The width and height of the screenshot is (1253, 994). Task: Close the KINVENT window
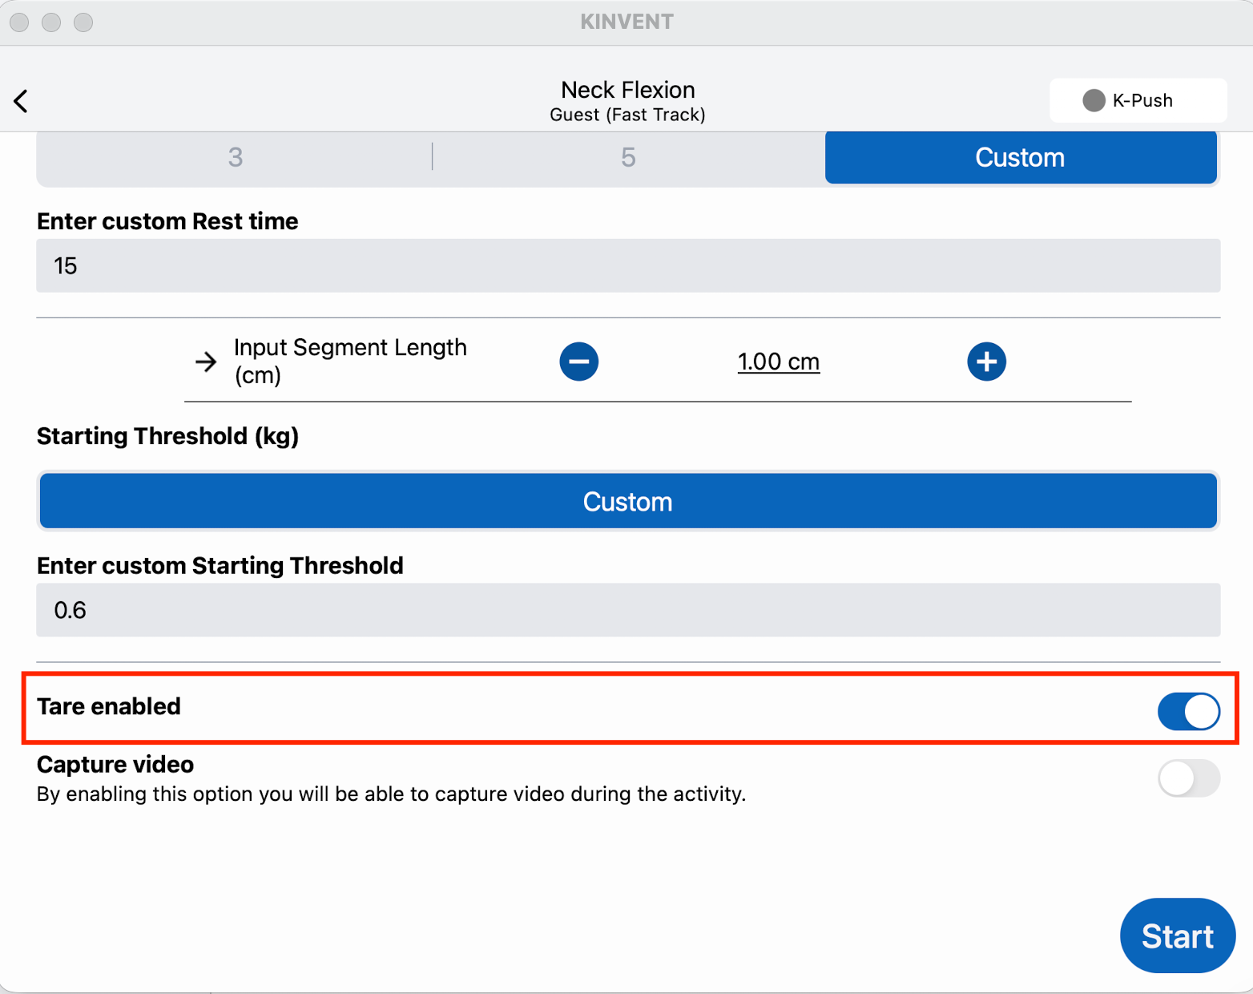(x=20, y=22)
